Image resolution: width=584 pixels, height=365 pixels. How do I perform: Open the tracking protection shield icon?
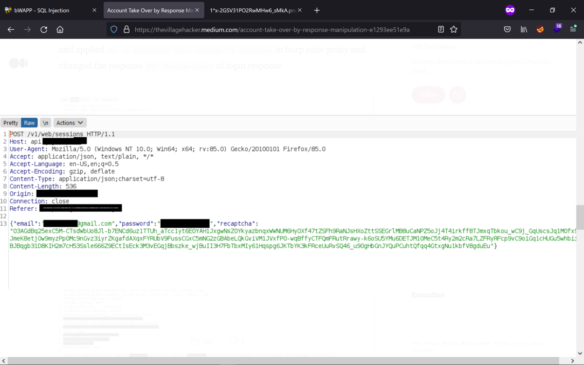pos(114,30)
